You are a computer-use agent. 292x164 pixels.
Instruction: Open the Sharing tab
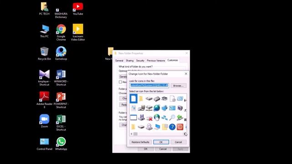click(130, 61)
